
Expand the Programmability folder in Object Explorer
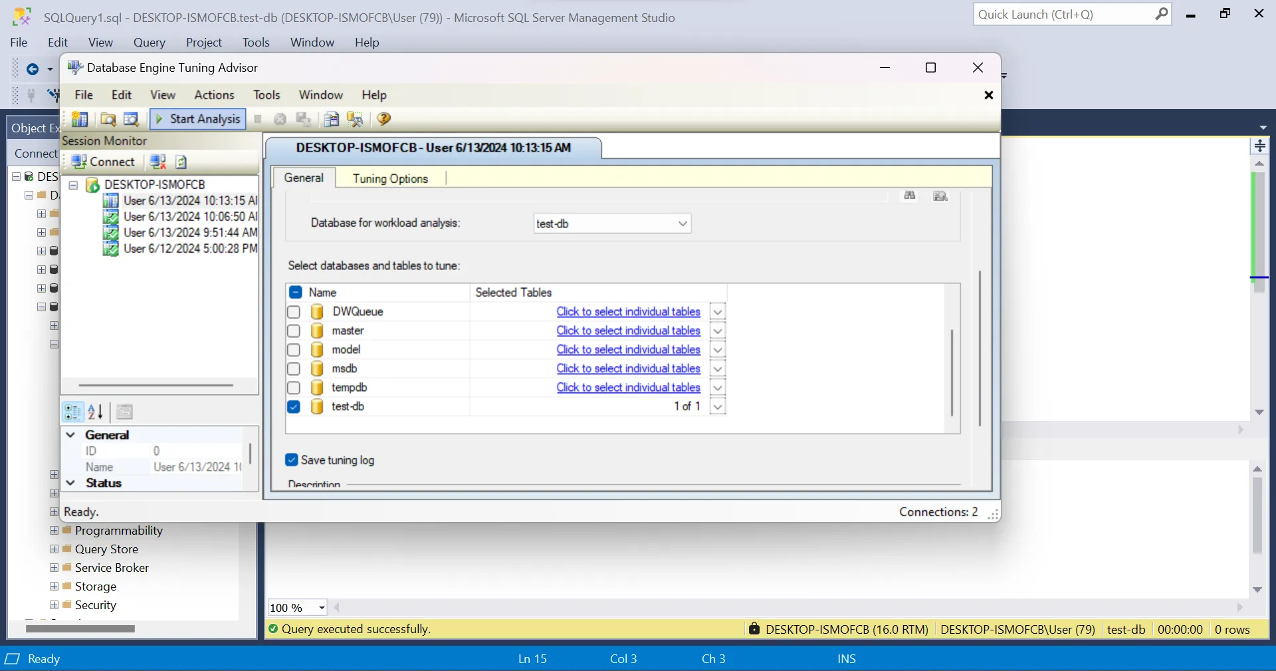tap(54, 531)
